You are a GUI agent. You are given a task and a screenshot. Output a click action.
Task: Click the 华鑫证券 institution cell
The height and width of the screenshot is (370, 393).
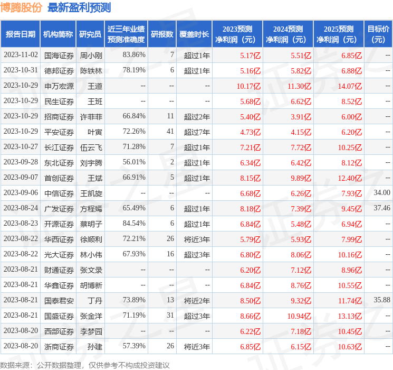tap(59, 285)
